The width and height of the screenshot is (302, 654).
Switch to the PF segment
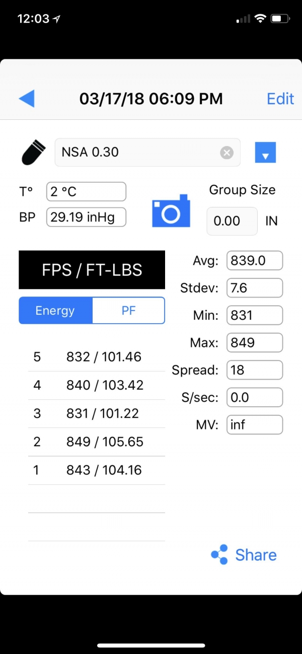click(129, 311)
